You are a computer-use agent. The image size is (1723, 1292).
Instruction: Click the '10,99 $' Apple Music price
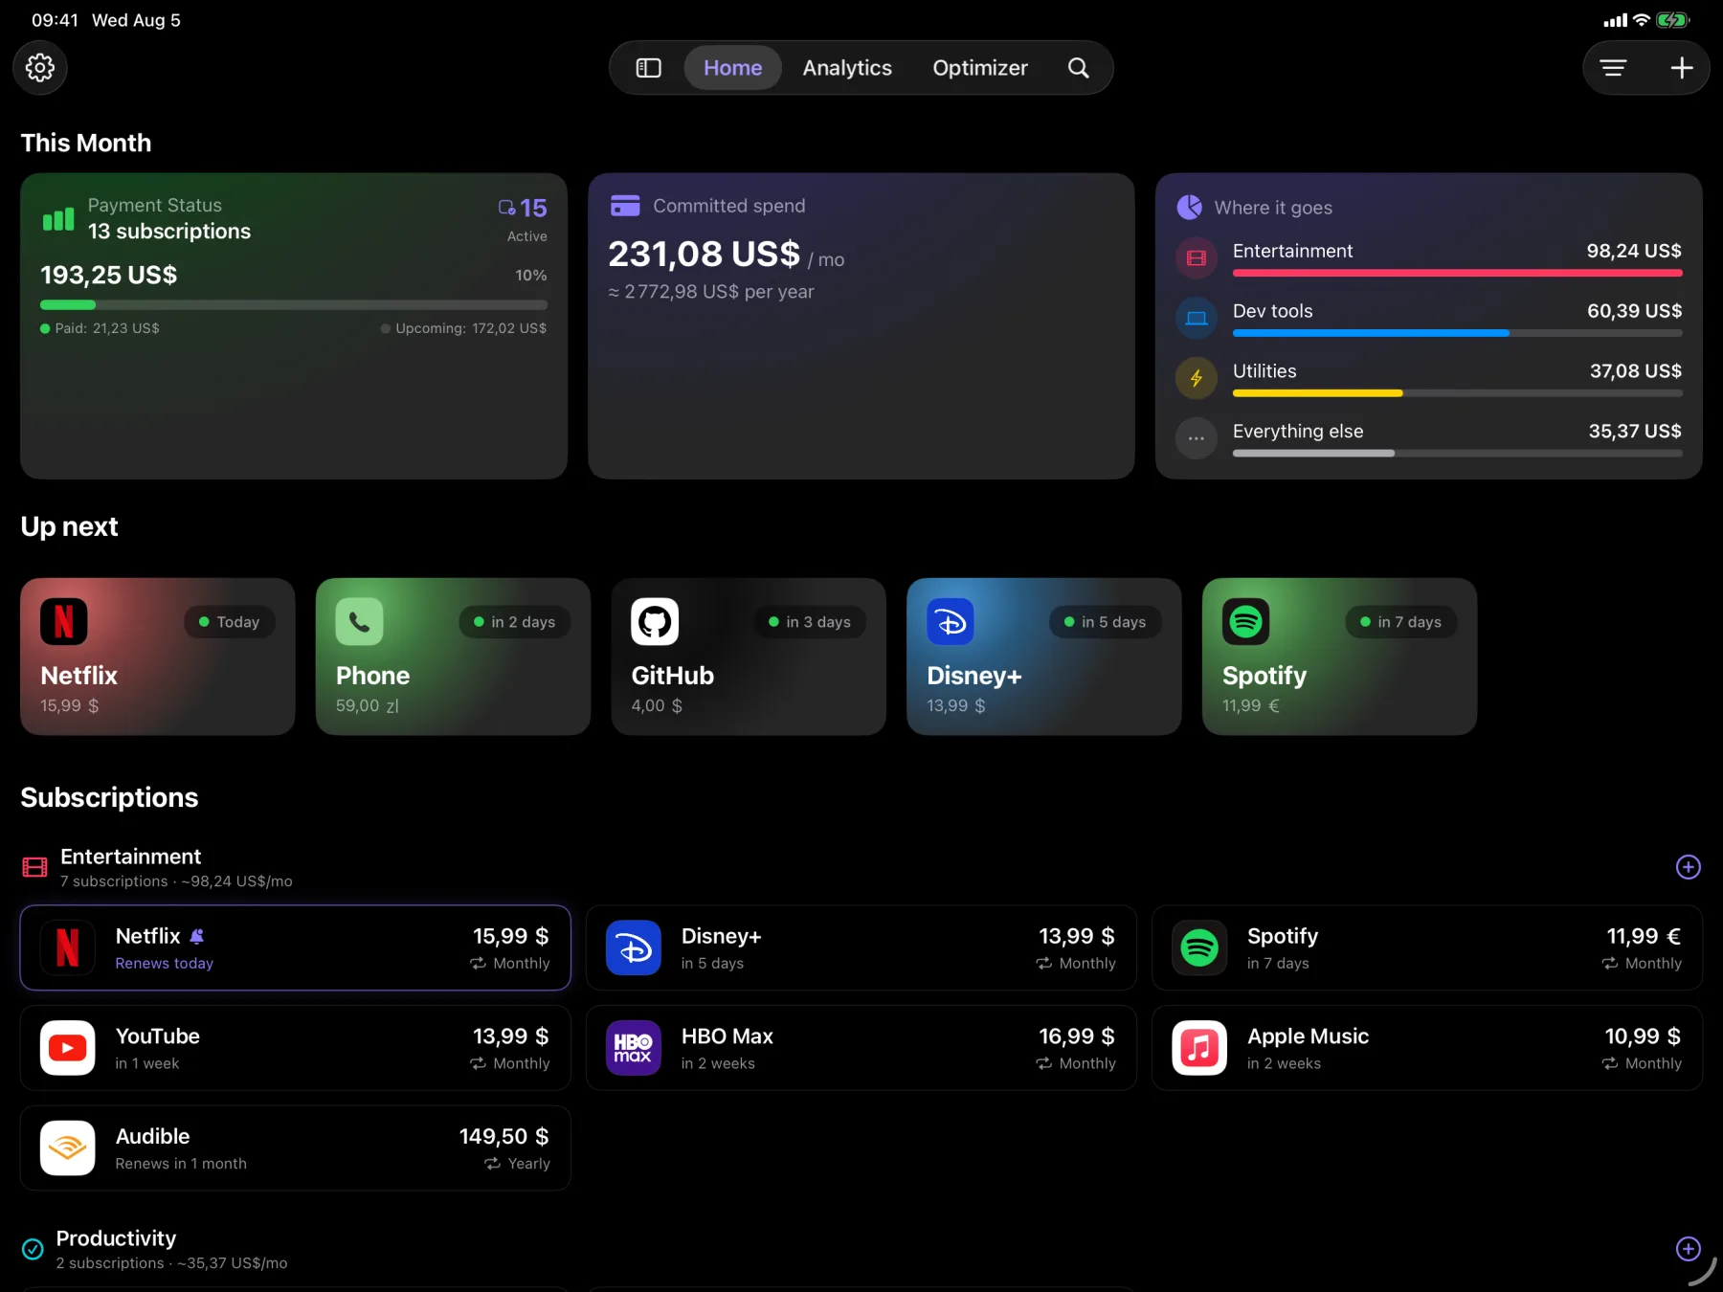point(1643,1036)
